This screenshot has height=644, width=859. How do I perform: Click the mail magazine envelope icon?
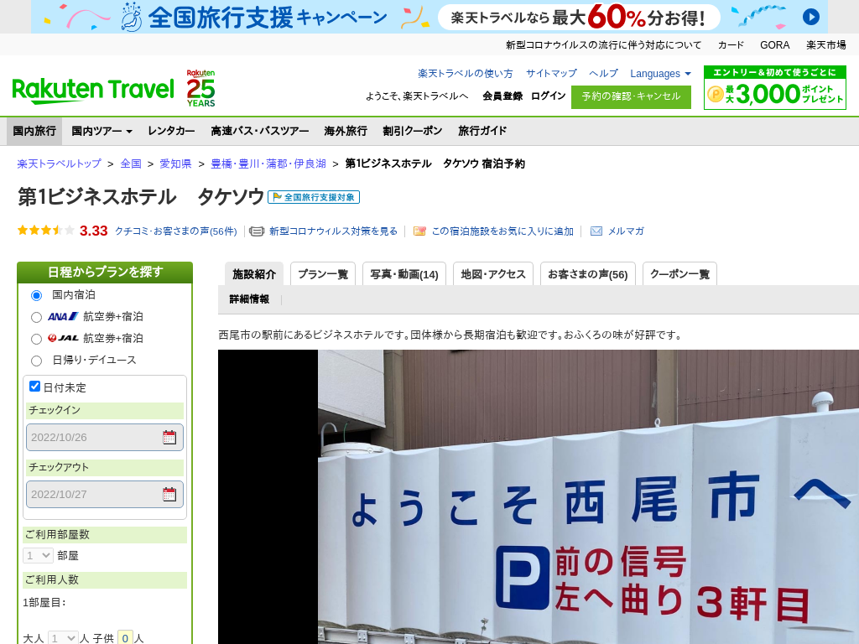point(596,231)
